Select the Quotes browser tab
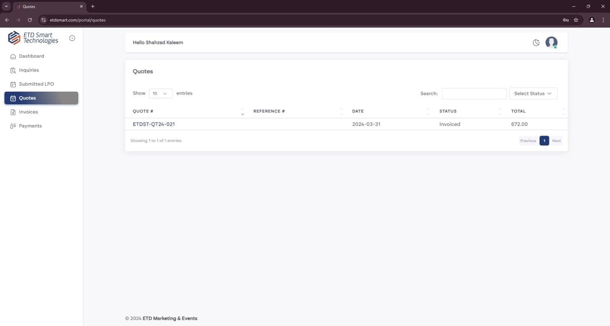The height and width of the screenshot is (326, 610). 50,6
